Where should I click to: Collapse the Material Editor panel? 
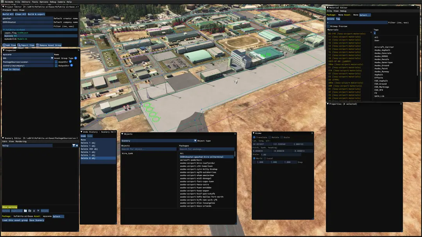pyautogui.click(x=327, y=7)
